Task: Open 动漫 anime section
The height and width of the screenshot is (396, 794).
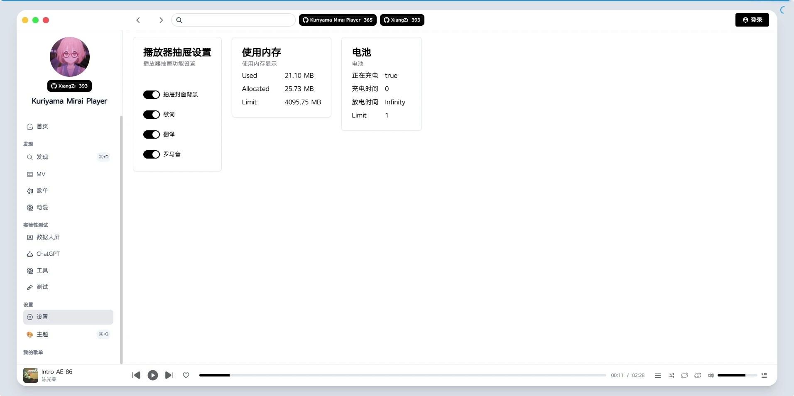Action: pos(68,207)
